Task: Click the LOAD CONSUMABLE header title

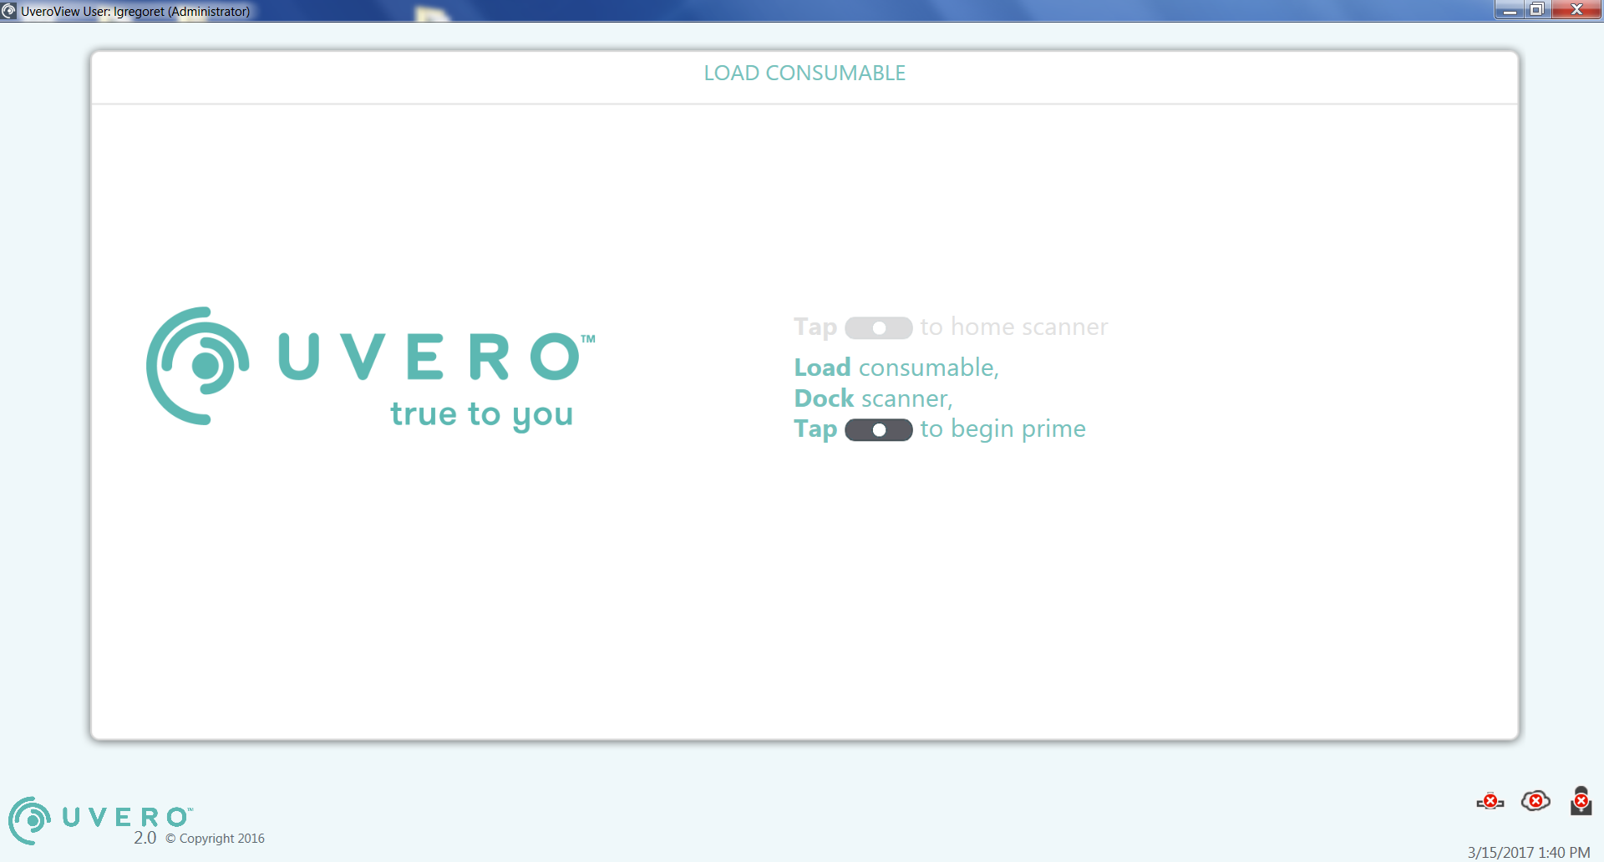Action: click(x=805, y=74)
